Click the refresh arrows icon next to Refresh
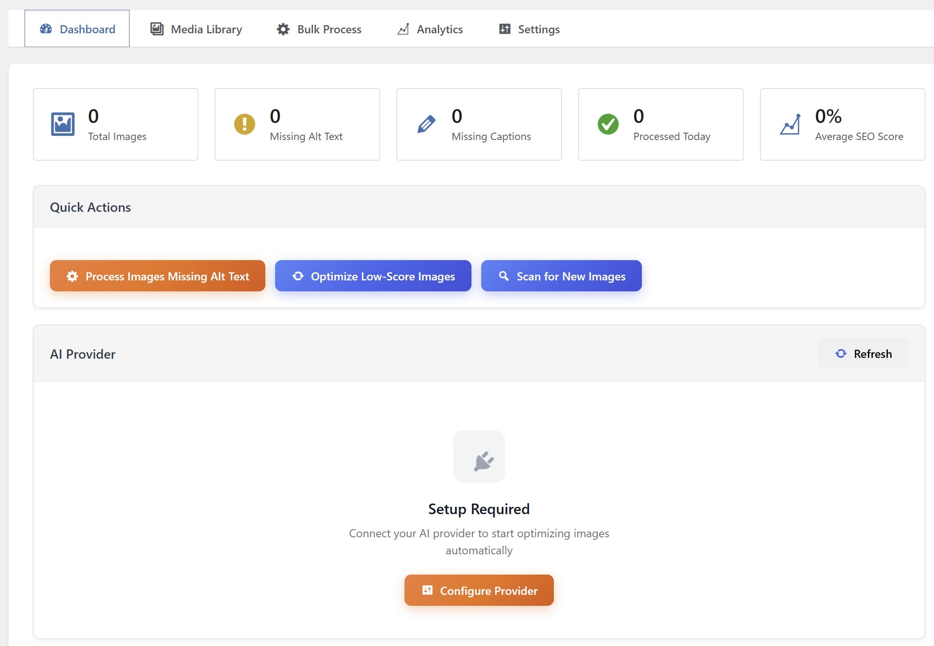934x646 pixels. coord(841,353)
